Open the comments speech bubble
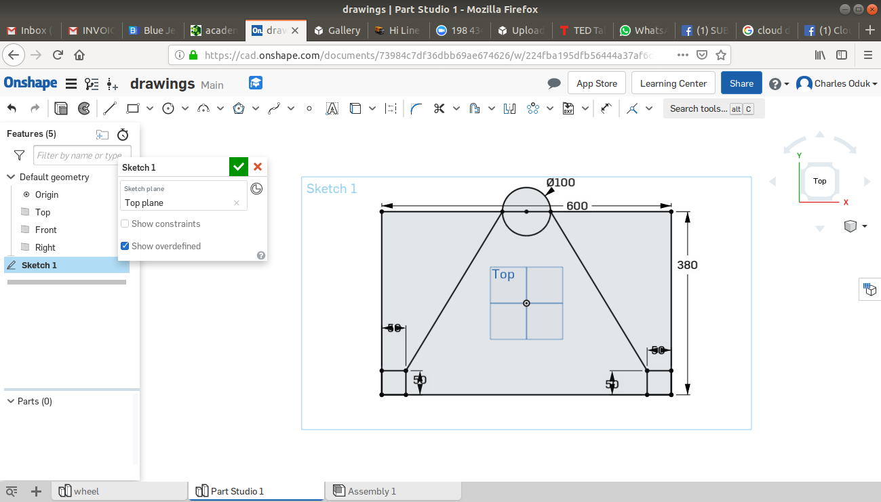Viewport: 881px width, 502px height. 554,83
